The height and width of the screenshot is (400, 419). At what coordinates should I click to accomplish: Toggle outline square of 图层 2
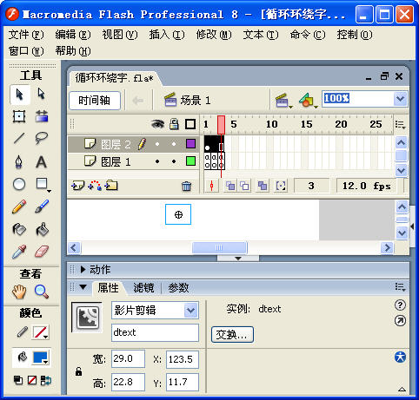[190, 144]
